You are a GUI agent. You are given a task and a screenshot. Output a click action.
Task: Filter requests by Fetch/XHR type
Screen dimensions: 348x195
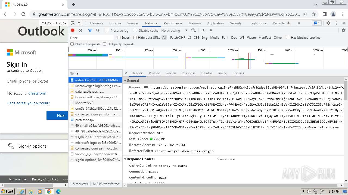pyautogui.click(x=178, y=38)
